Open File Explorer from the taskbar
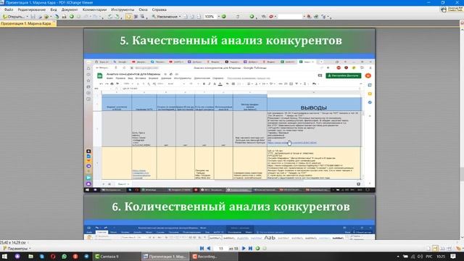The image size is (464, 261). coord(30,256)
